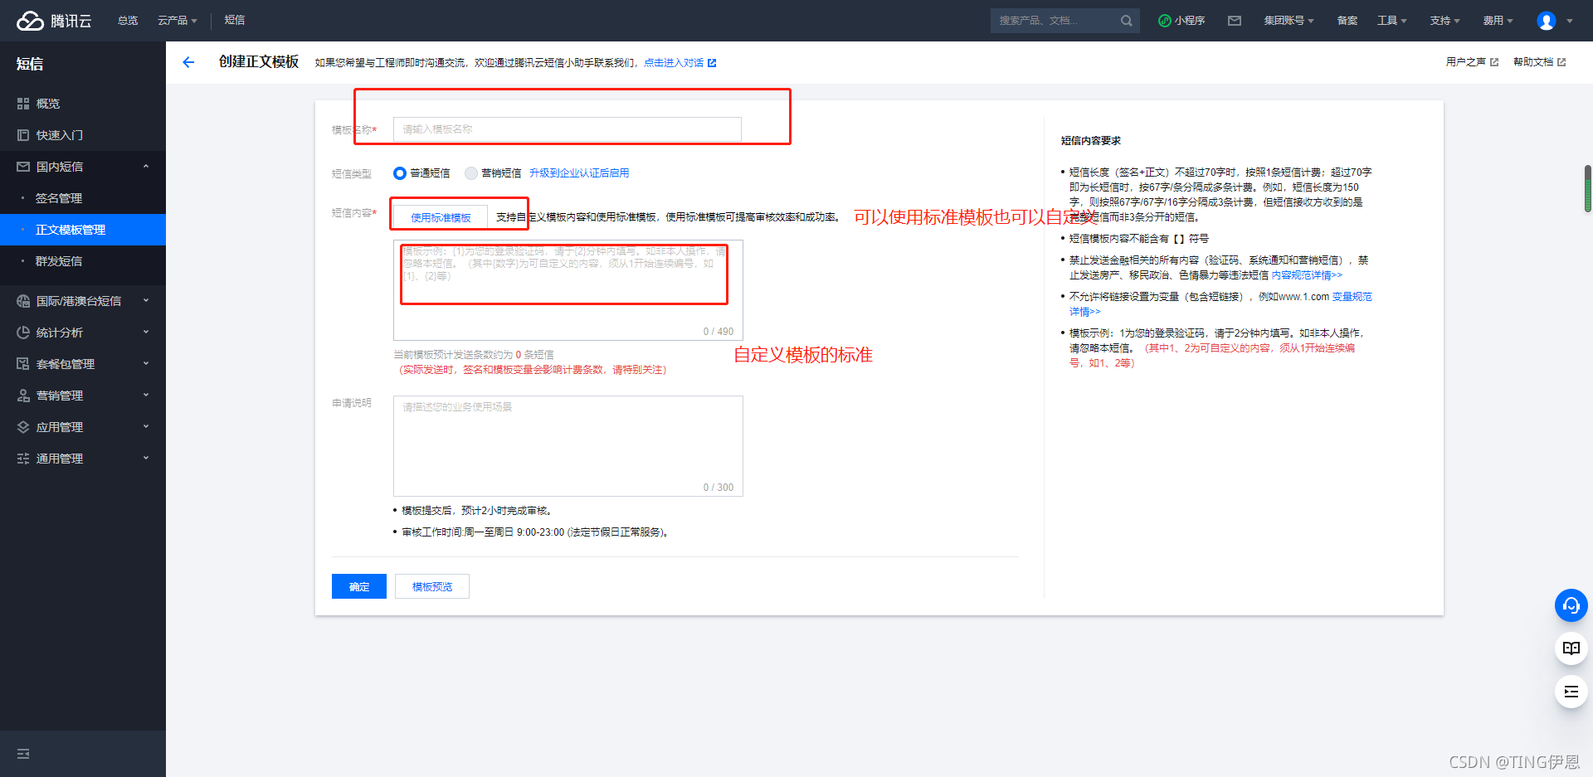
Task: Click the 确定 confirm button
Action: pyautogui.click(x=359, y=586)
